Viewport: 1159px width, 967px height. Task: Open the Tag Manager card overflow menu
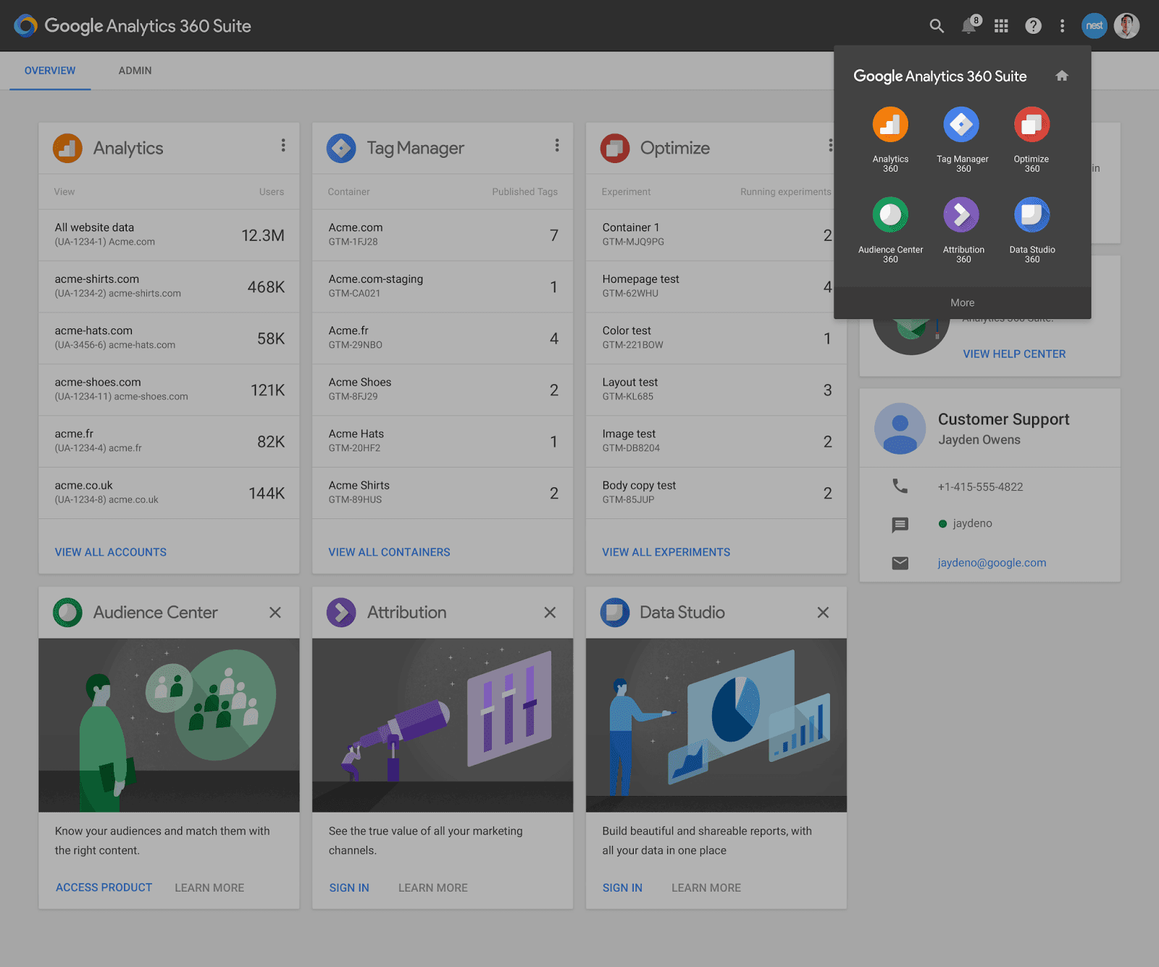[x=556, y=145]
